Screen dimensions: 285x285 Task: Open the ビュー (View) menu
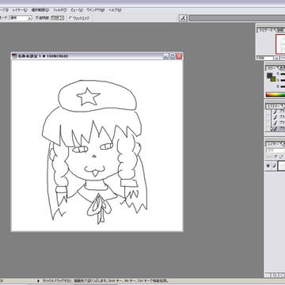pyautogui.click(x=77, y=10)
